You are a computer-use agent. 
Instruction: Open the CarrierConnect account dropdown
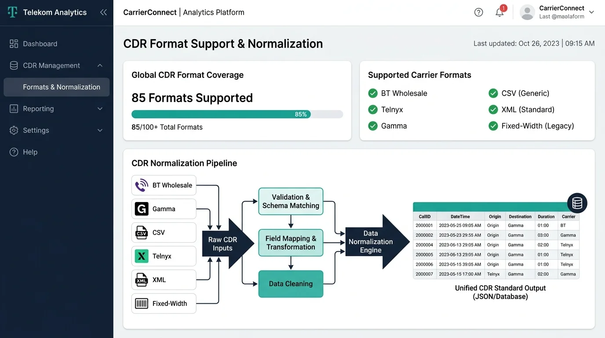coord(591,12)
